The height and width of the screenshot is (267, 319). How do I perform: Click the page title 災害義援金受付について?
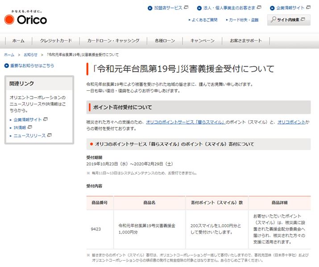tap(183, 69)
